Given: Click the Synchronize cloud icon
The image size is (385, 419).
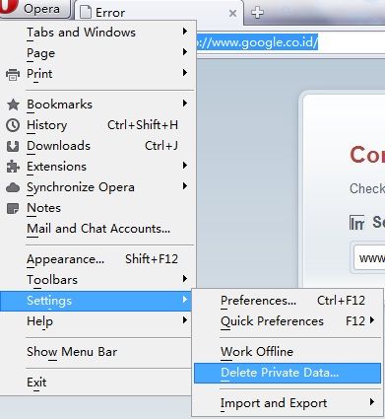Looking at the screenshot, I should [13, 187].
